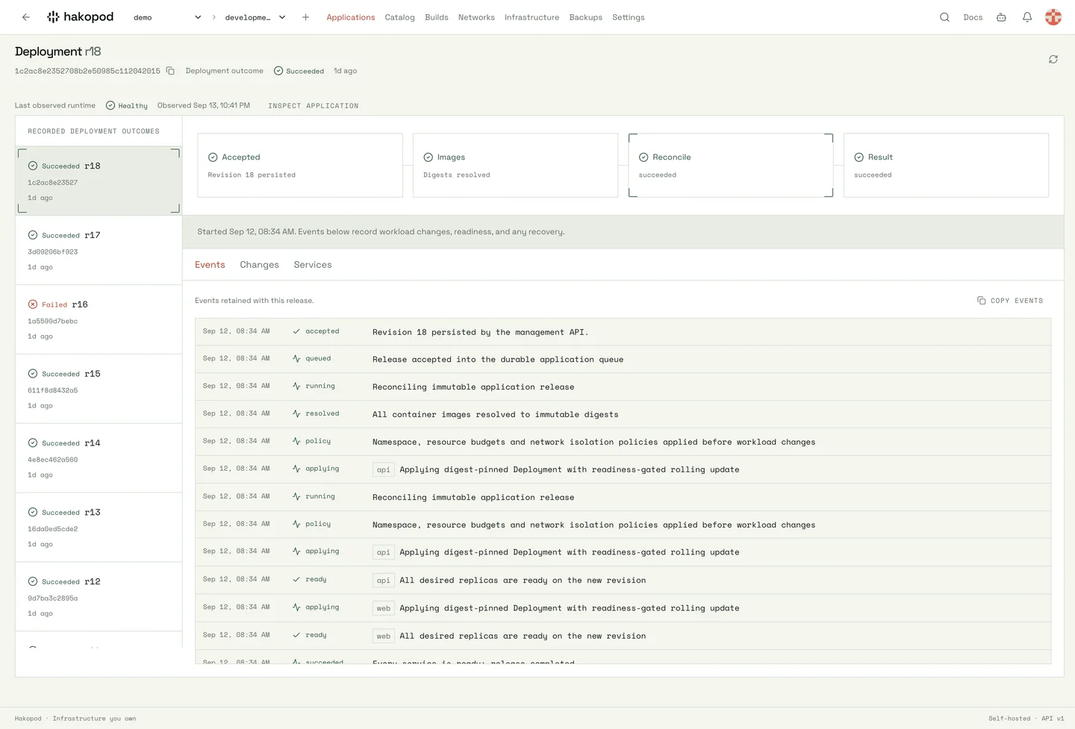Open the assistant bot icon
This screenshot has width=1075, height=729.
(x=1001, y=17)
